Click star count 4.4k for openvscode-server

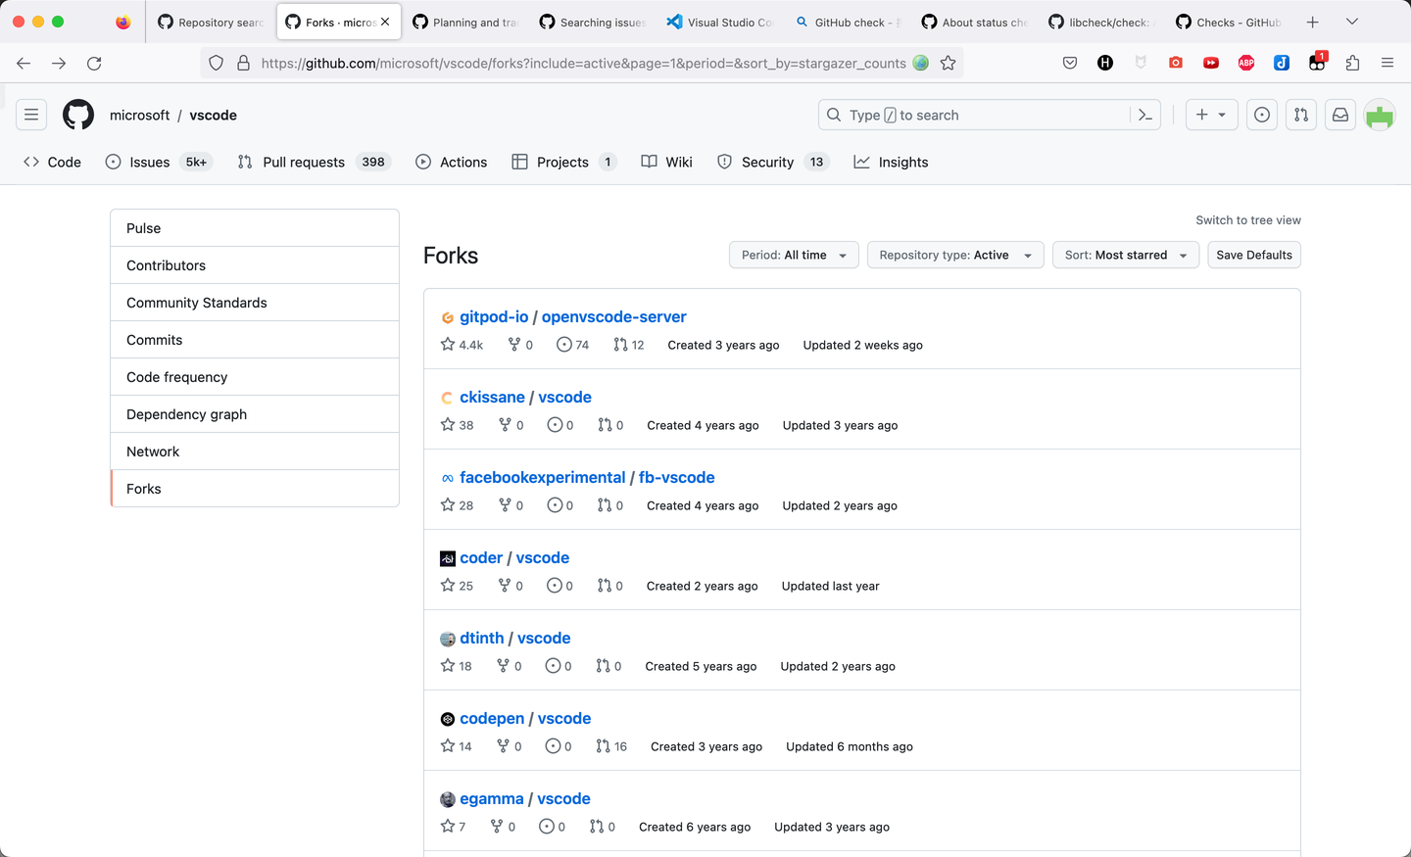click(x=462, y=345)
